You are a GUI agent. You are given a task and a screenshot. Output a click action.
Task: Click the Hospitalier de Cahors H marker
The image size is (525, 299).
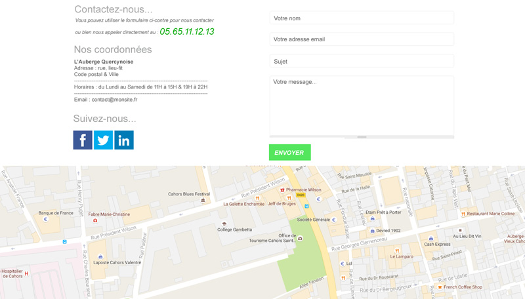(x=26, y=273)
